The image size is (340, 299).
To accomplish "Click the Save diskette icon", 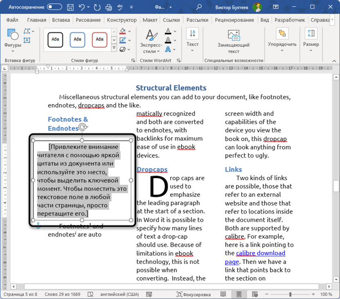I will coord(70,7).
